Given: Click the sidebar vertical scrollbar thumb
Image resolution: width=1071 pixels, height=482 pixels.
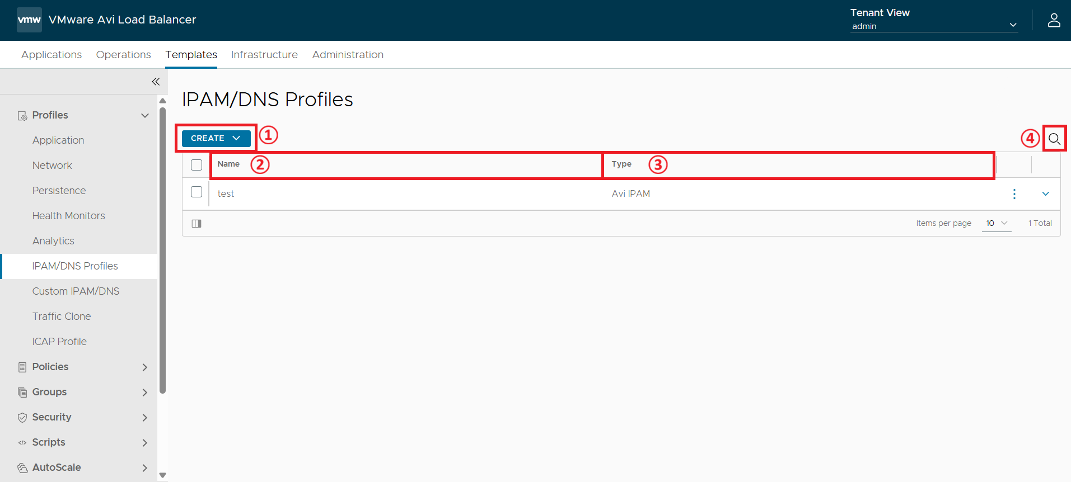Looking at the screenshot, I should coord(163,251).
